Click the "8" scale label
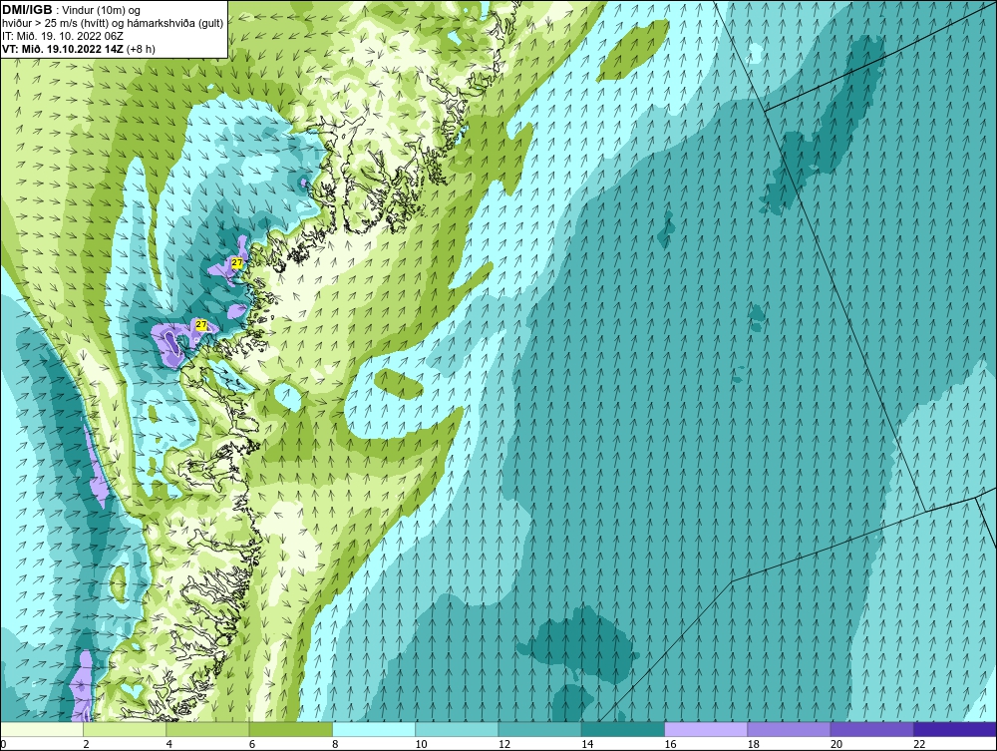This screenshot has width=997, height=751. click(x=335, y=744)
